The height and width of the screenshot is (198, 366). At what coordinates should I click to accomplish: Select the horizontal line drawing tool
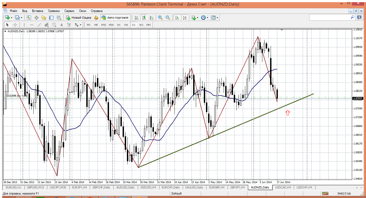(x=32, y=25)
